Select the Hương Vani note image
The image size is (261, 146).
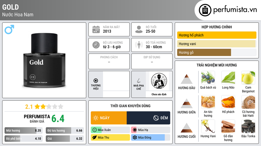coord(208,126)
